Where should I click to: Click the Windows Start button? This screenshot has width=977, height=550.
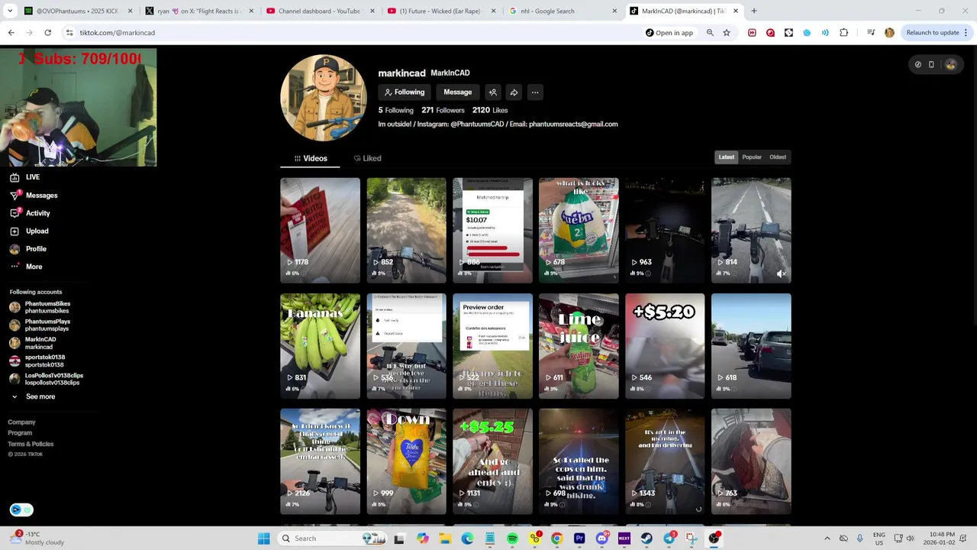263,539
